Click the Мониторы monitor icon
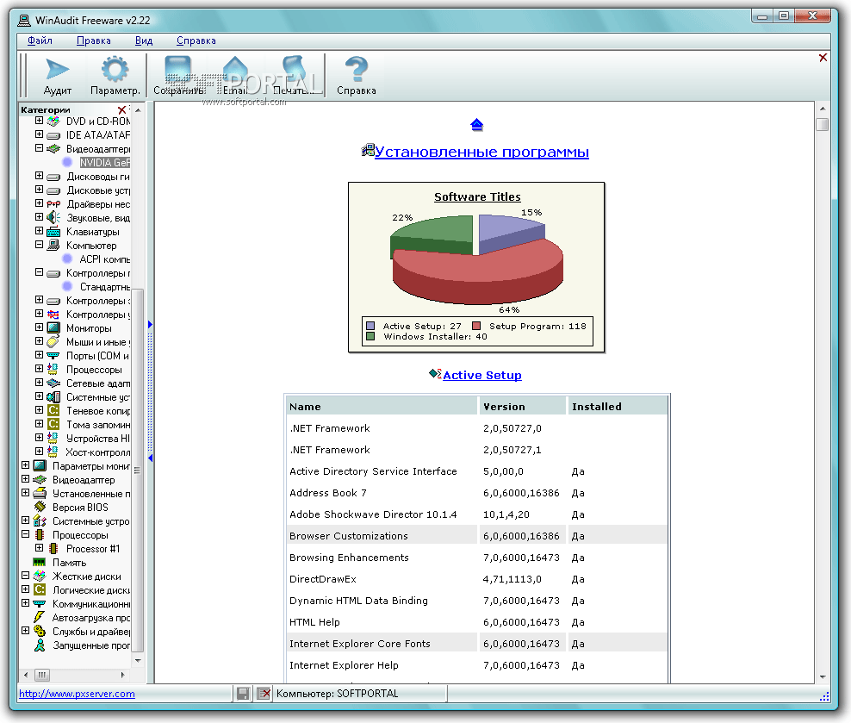Image resolution: width=851 pixels, height=723 pixels. tap(53, 327)
